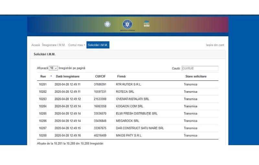Image resolution: width=259 pixels, height=165 pixels.
Task: Click the Romanian coat of arms logo
Action: point(107,24)
